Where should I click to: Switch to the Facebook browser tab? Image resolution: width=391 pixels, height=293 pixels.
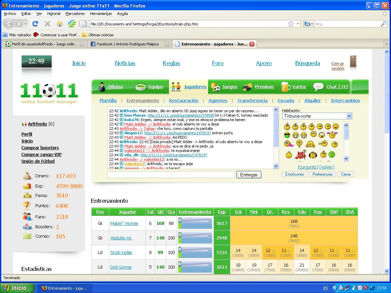pyautogui.click(x=129, y=44)
